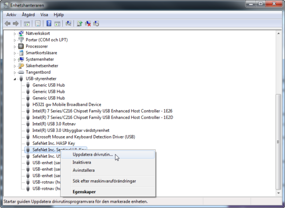This screenshot has height=208, width=285.
Task: Collapse the USB-styrenheter node
Action: click(15, 79)
